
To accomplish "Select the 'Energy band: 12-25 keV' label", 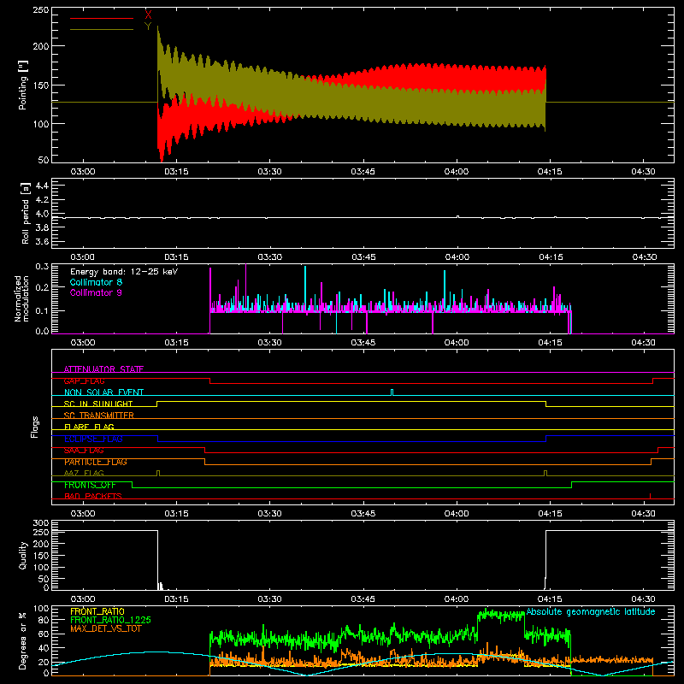I will pos(124,271).
